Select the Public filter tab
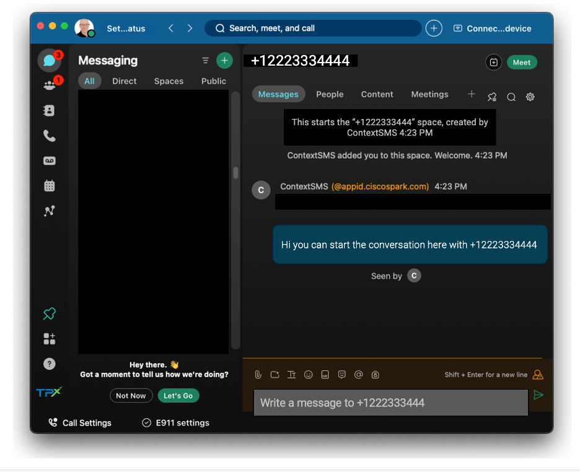 pos(213,81)
